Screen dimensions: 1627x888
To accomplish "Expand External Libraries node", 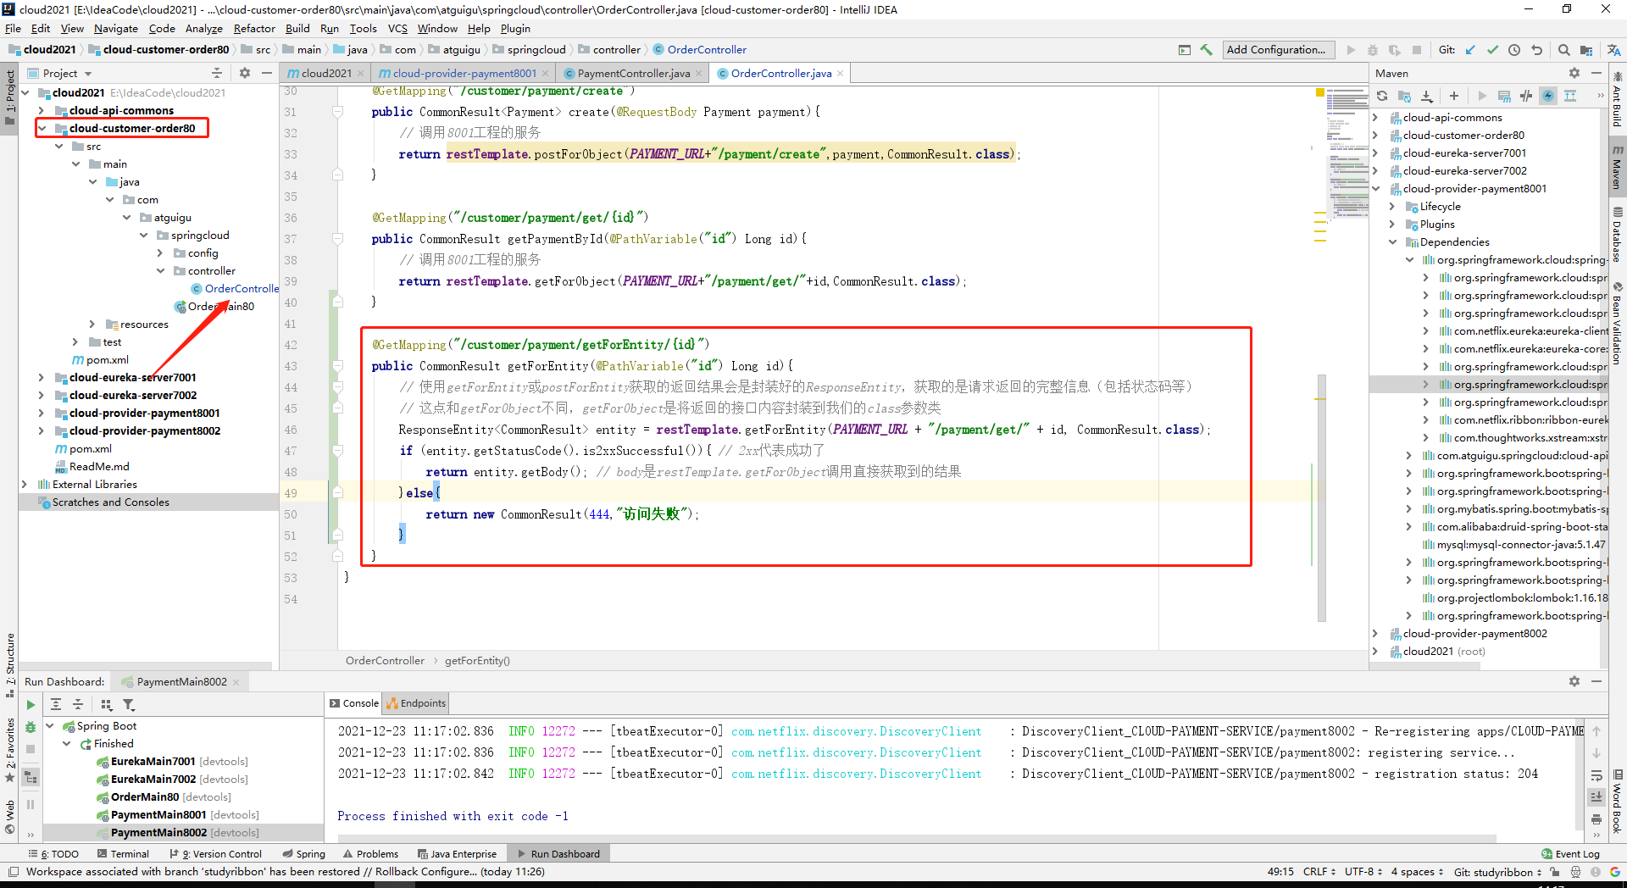I will click(x=24, y=485).
